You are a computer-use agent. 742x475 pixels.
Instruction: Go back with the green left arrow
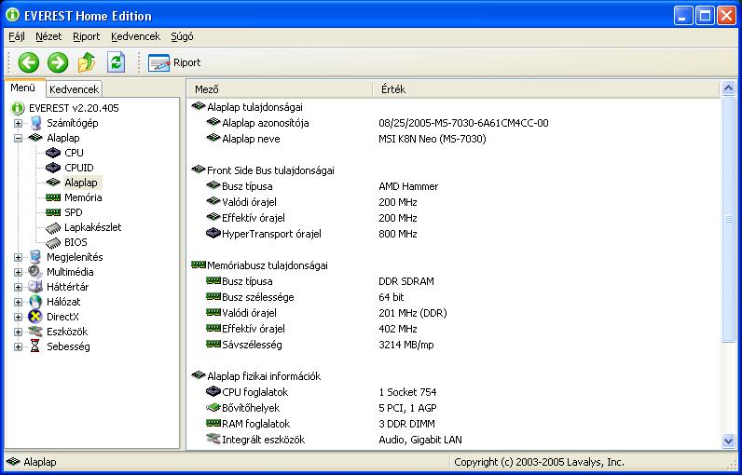[x=28, y=62]
